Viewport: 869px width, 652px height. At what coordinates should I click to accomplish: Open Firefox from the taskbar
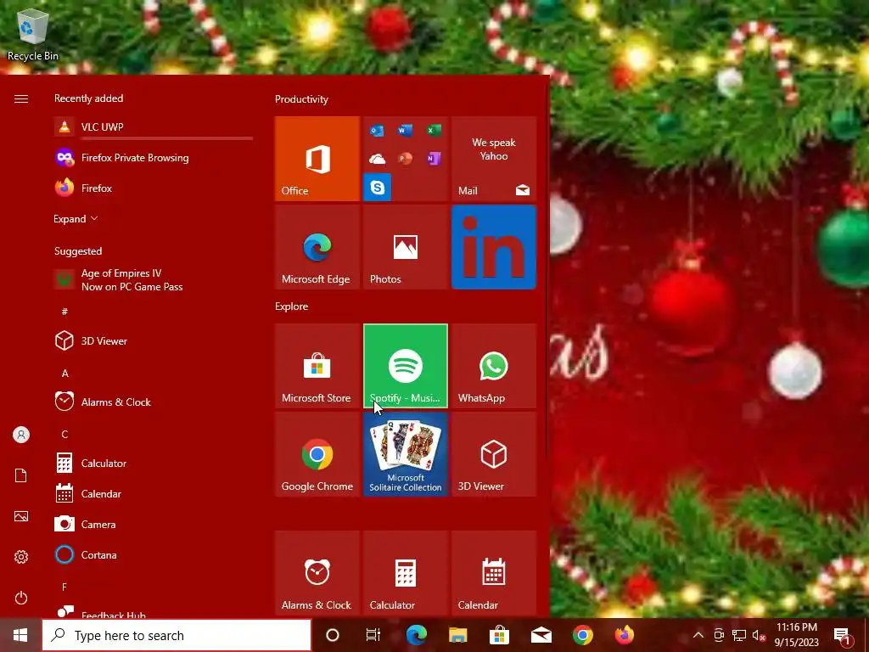pyautogui.click(x=624, y=635)
